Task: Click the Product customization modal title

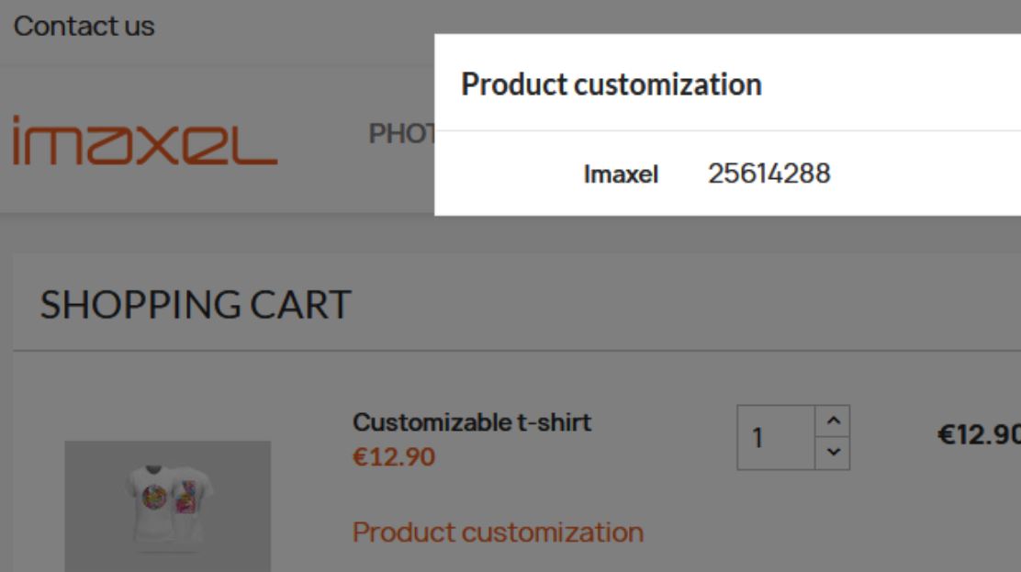Action: pos(611,84)
